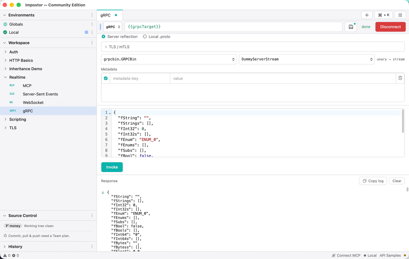Open the DummyServerStream method dropdown

(306, 59)
